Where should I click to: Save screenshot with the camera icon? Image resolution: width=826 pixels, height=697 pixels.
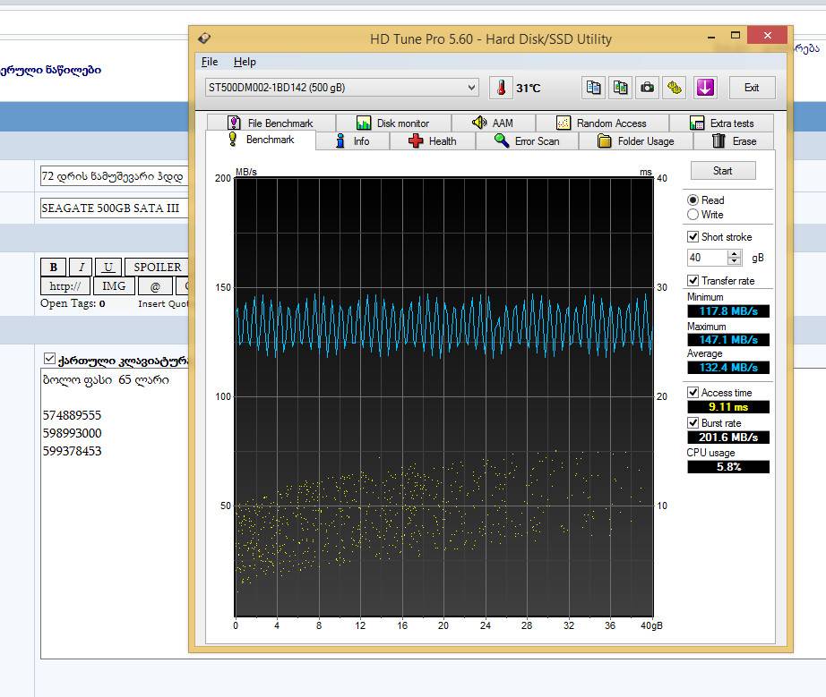647,88
